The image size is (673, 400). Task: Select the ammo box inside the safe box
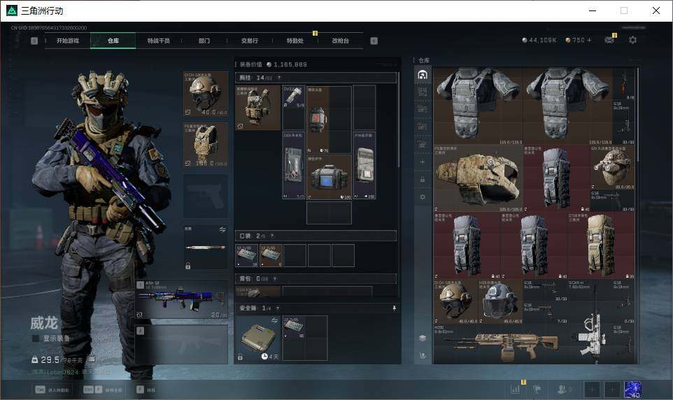click(294, 327)
